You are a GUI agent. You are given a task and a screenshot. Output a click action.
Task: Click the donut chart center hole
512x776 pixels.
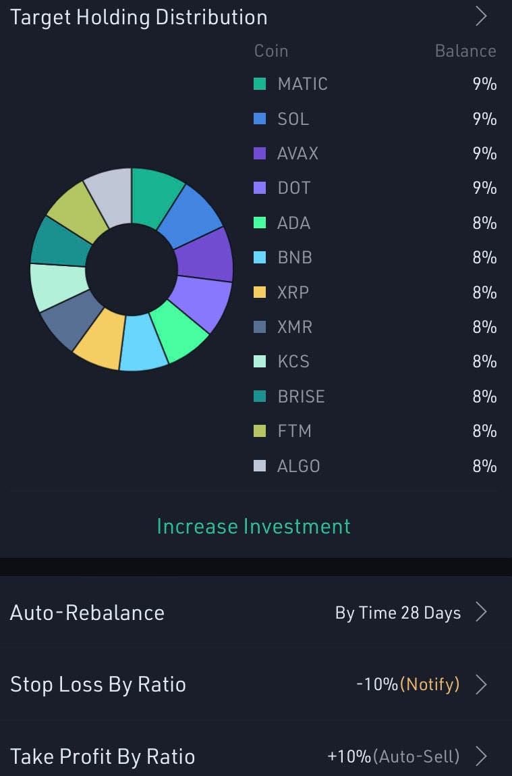click(131, 269)
